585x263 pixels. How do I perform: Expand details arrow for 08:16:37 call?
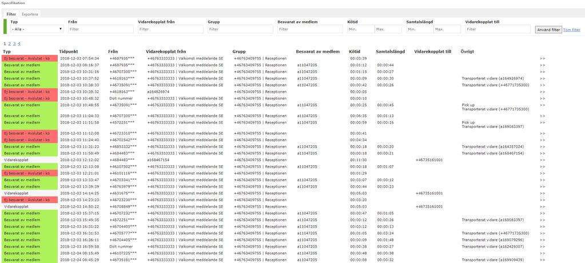point(542,65)
